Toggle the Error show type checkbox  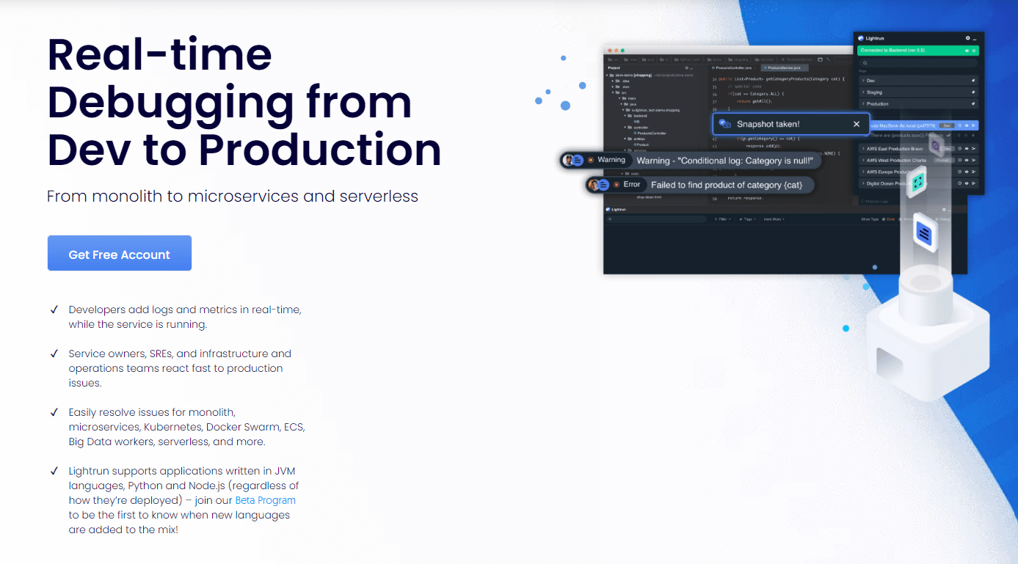pos(884,219)
